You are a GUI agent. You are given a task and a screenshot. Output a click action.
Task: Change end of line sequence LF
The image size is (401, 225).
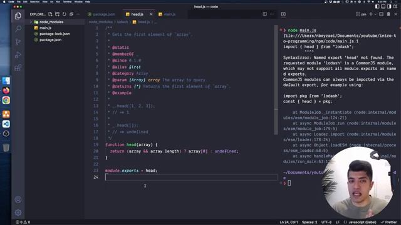coord(338,222)
